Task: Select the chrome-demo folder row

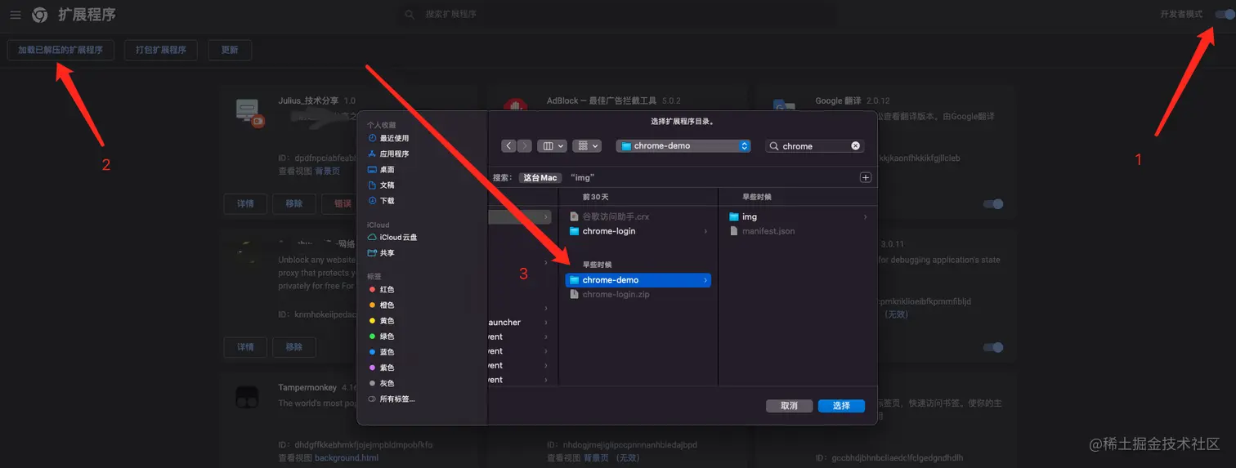Action: [638, 280]
